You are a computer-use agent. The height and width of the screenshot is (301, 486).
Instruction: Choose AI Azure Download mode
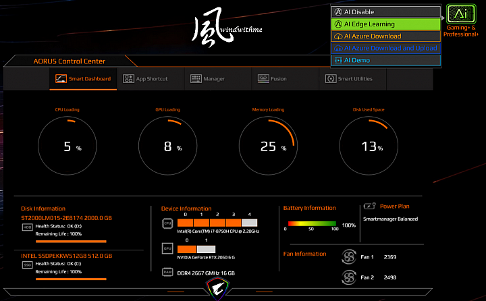(x=386, y=36)
